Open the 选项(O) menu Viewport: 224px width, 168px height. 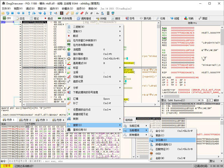pos(81,9)
